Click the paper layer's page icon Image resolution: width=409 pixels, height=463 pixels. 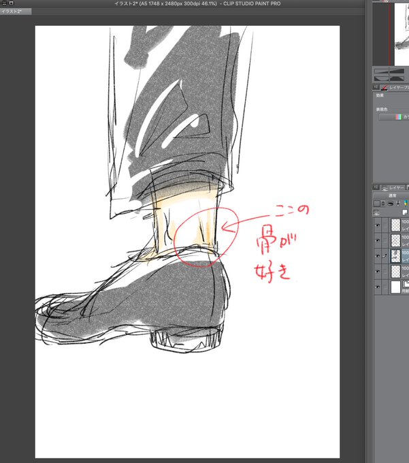[x=406, y=283]
